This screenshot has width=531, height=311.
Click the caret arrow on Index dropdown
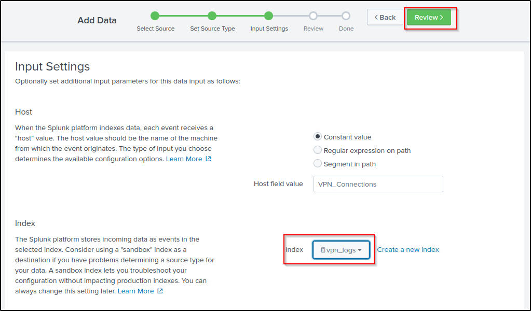(x=360, y=250)
